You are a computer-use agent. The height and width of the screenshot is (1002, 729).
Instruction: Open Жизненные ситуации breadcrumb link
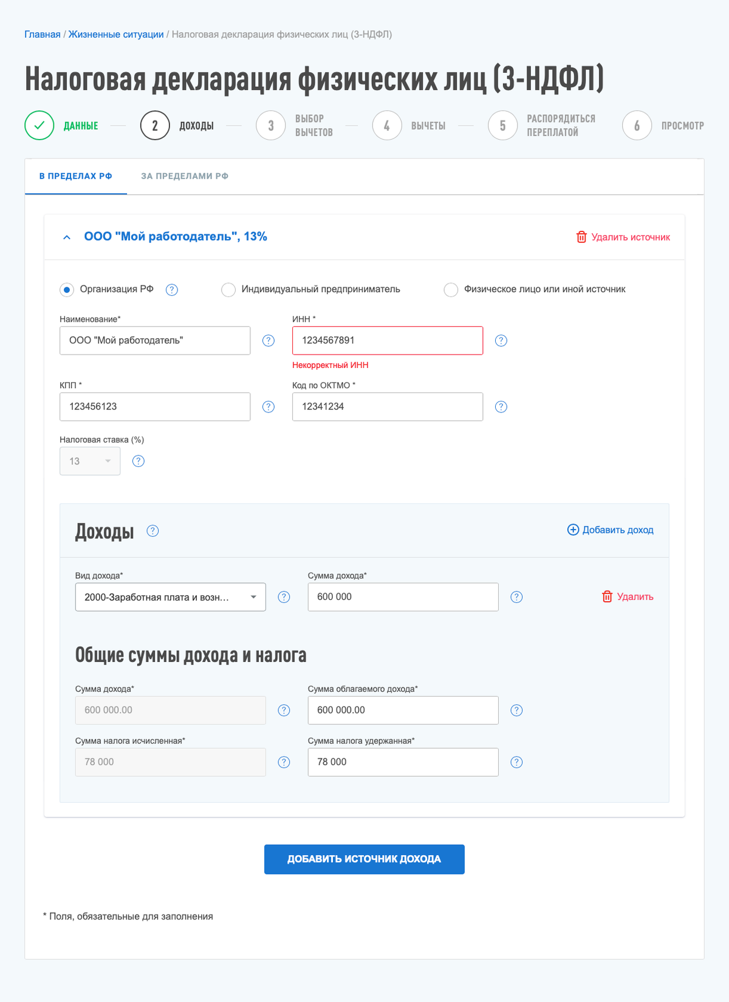(x=116, y=35)
